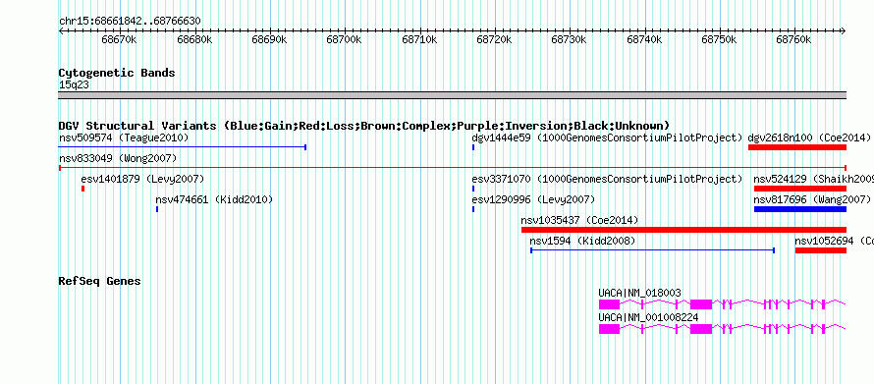Select nsv817696 (Wang2007) label

tap(812, 199)
